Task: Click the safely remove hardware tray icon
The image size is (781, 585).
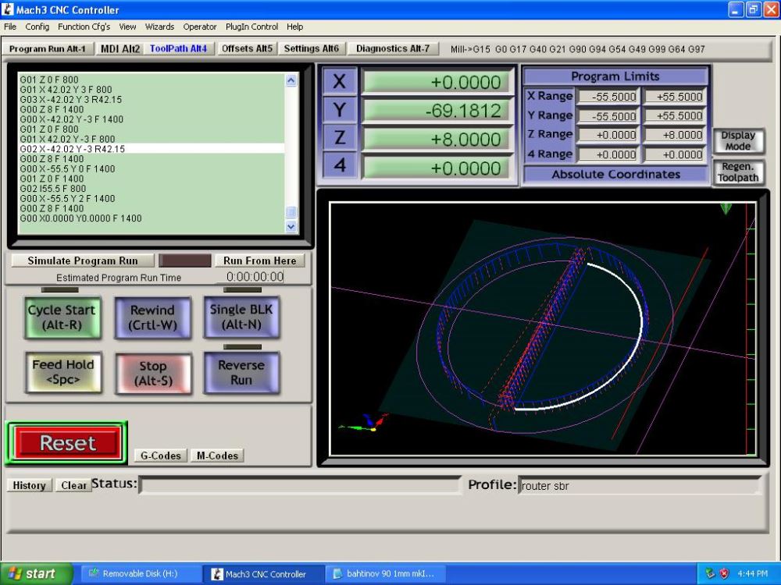Action: [x=710, y=573]
